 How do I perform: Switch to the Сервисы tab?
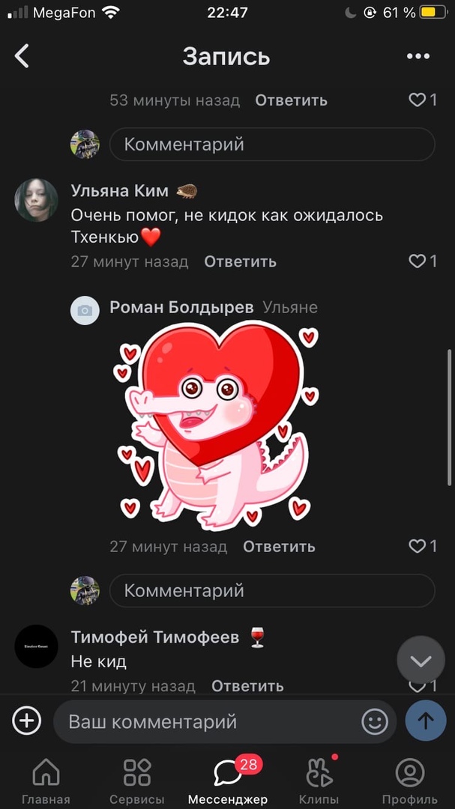[137, 781]
